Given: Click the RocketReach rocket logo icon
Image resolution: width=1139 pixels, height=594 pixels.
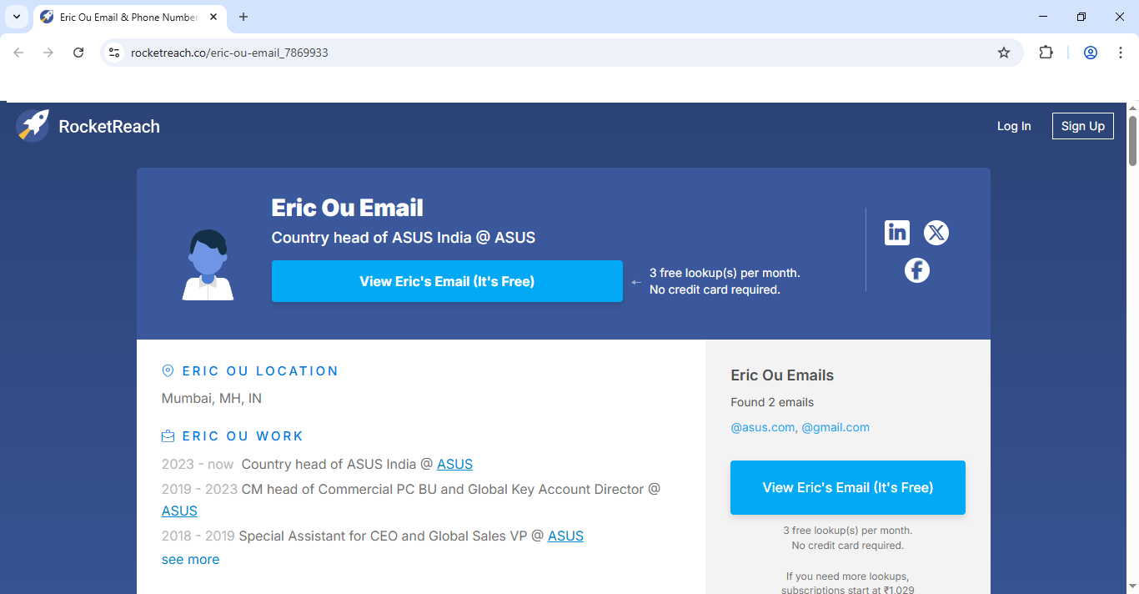Looking at the screenshot, I should point(33,126).
